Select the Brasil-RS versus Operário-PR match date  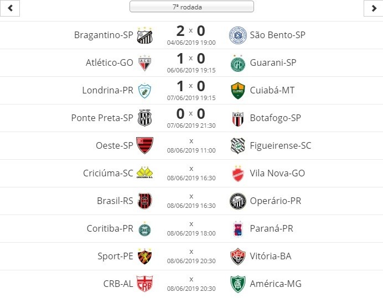click(x=191, y=206)
